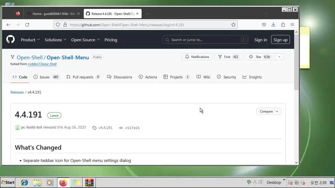Click the site padlock icon in address bar
335x188 pixels.
65,25
